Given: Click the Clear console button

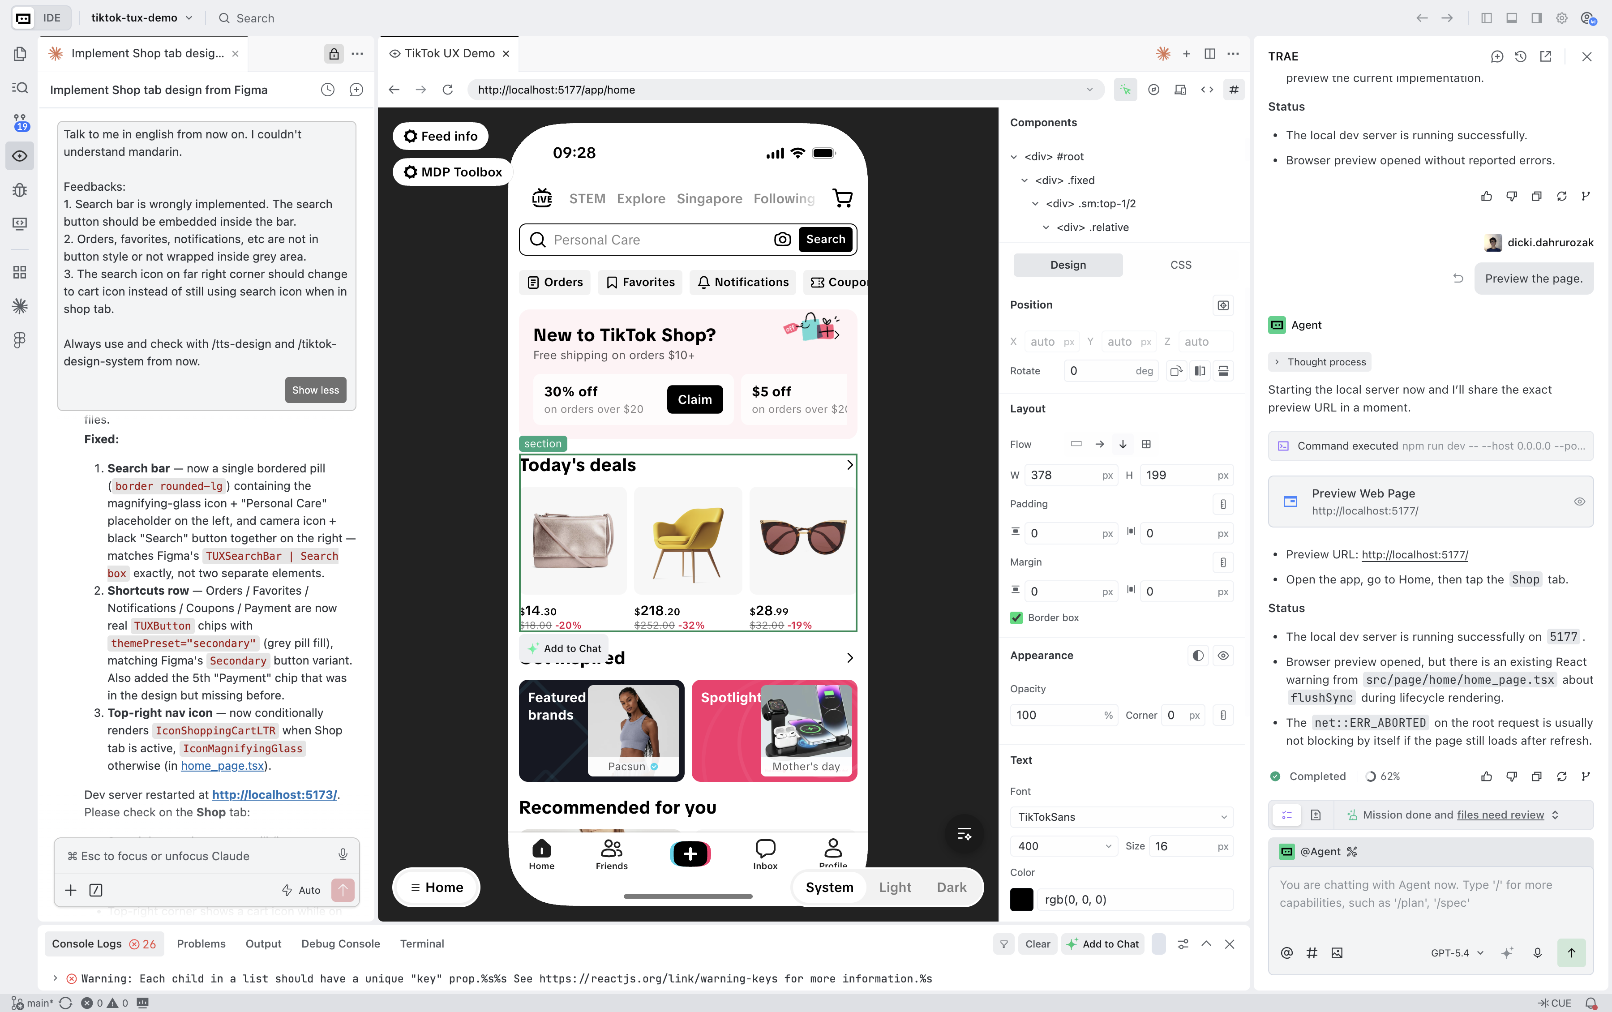Looking at the screenshot, I should (1037, 944).
